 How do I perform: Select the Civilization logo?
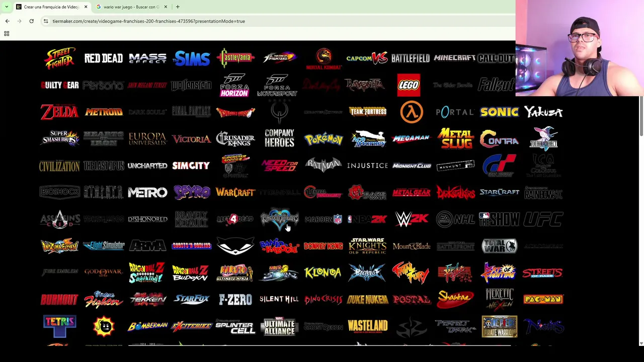tap(59, 166)
